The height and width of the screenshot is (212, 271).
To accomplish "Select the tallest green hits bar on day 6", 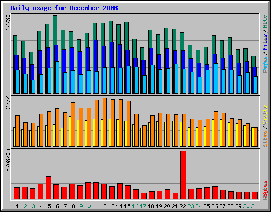I will pyautogui.click(x=55, y=30).
